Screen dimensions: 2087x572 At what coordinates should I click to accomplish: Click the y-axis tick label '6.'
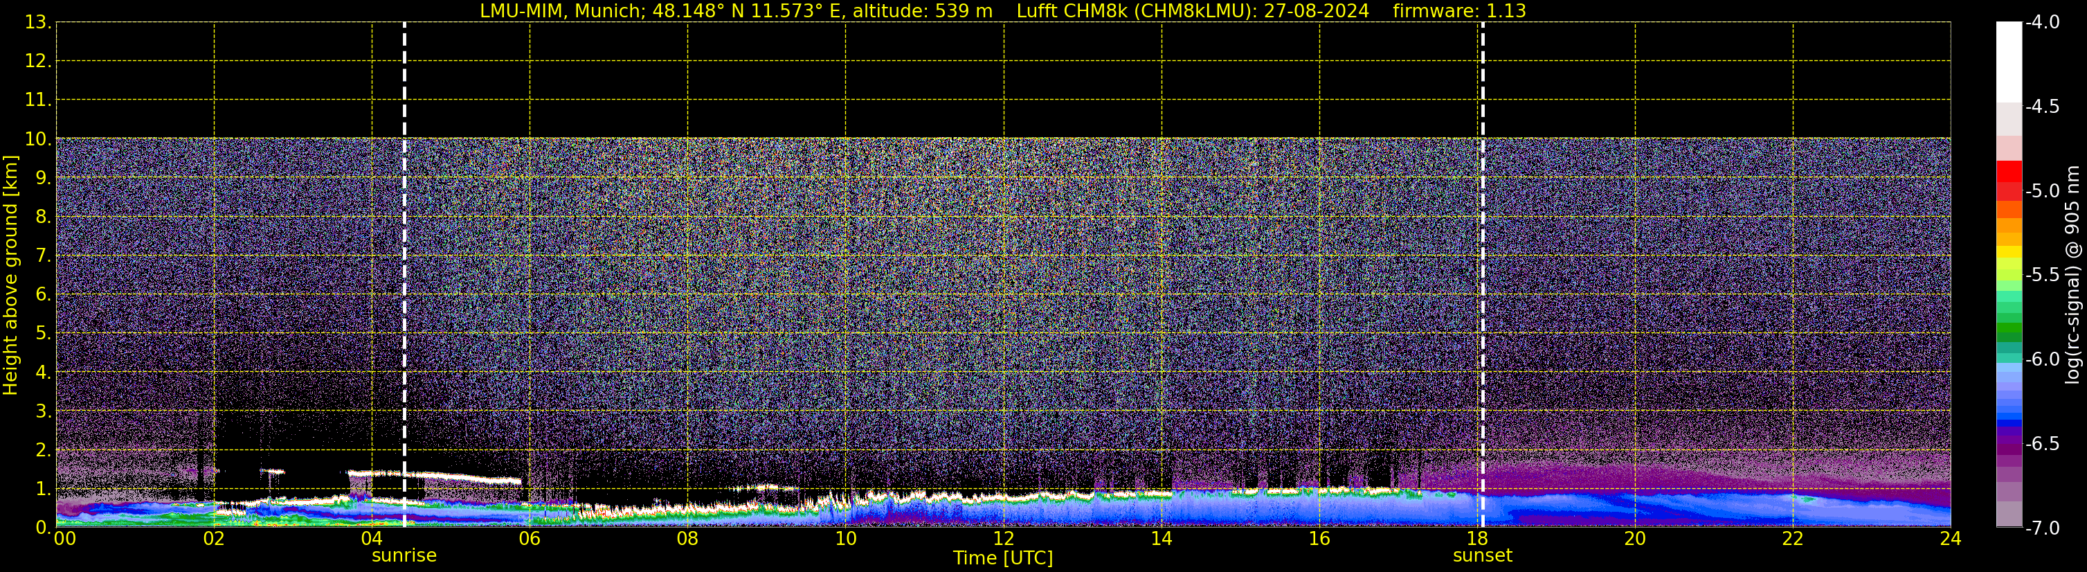coord(44,295)
